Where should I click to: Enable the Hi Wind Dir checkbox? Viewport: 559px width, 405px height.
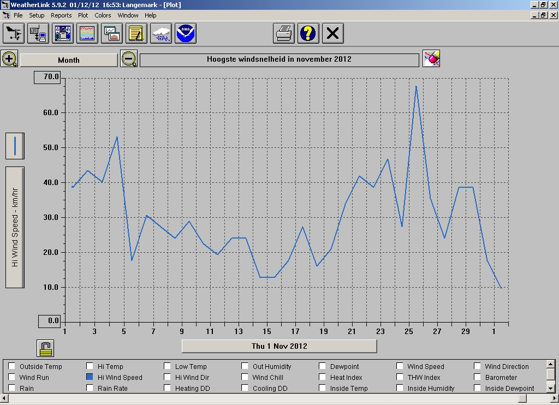[x=167, y=377]
